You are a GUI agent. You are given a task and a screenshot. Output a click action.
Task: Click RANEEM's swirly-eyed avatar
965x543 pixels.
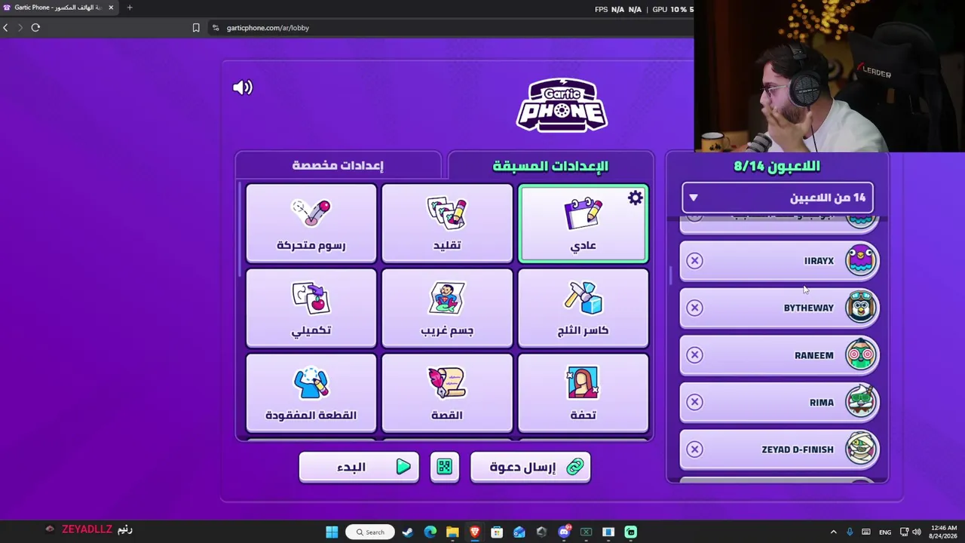[x=861, y=354]
